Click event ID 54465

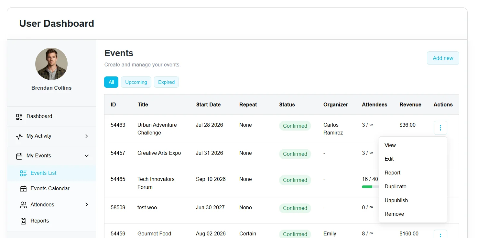(x=118, y=179)
